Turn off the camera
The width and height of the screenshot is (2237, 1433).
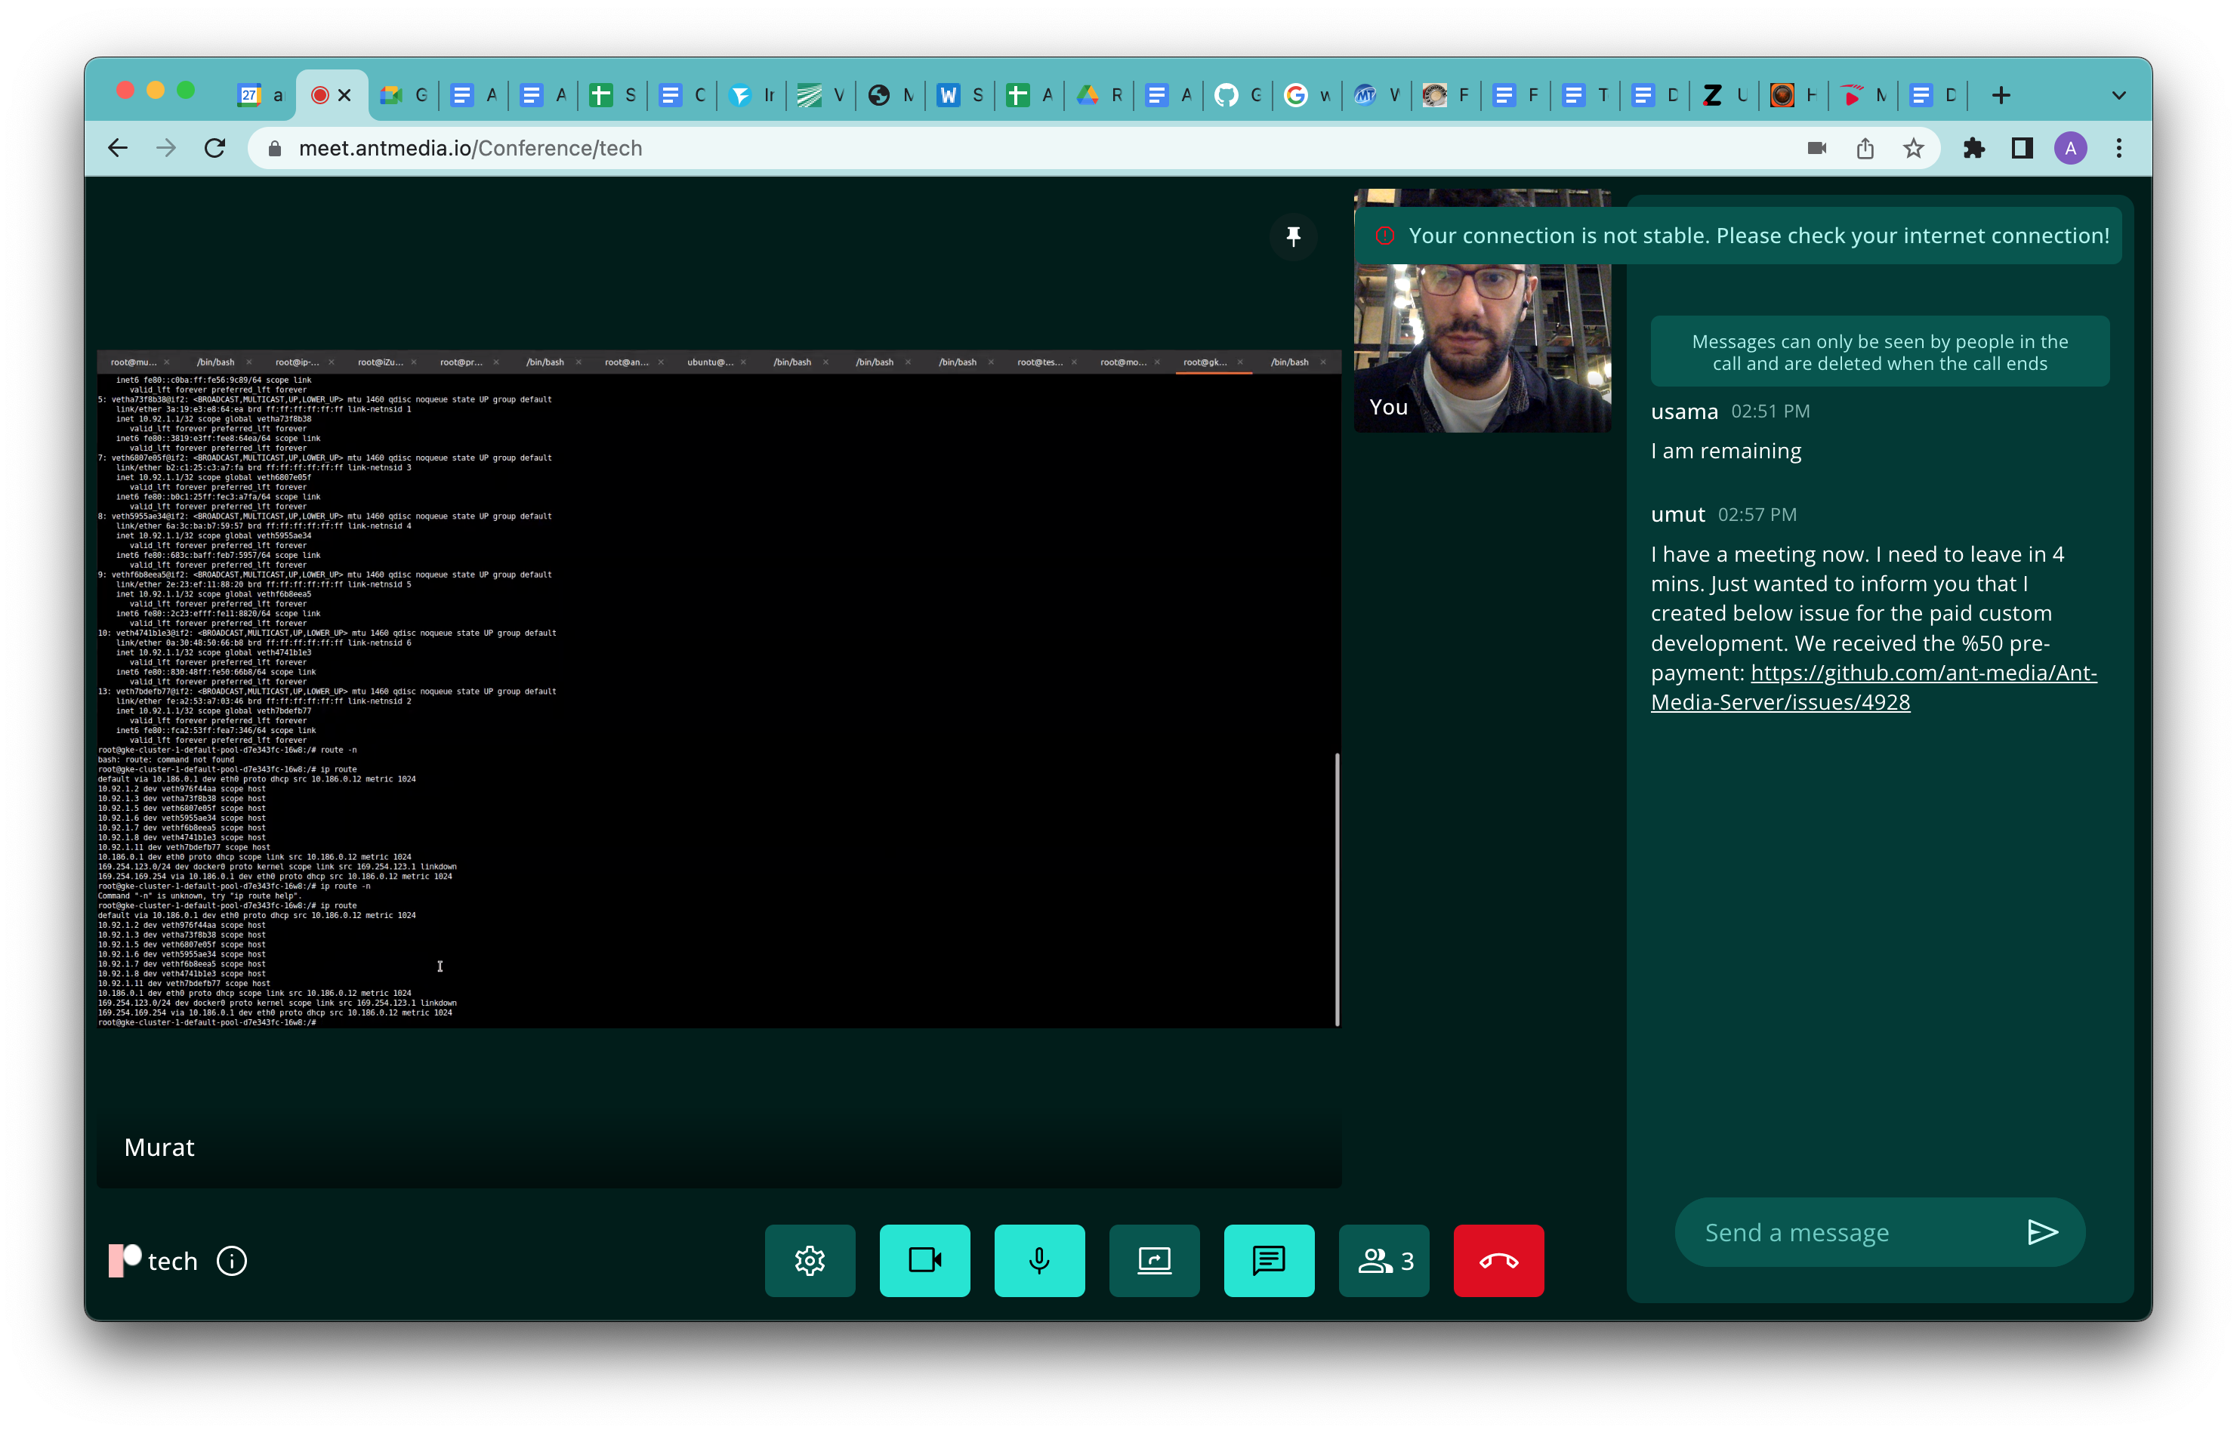pyautogui.click(x=924, y=1260)
